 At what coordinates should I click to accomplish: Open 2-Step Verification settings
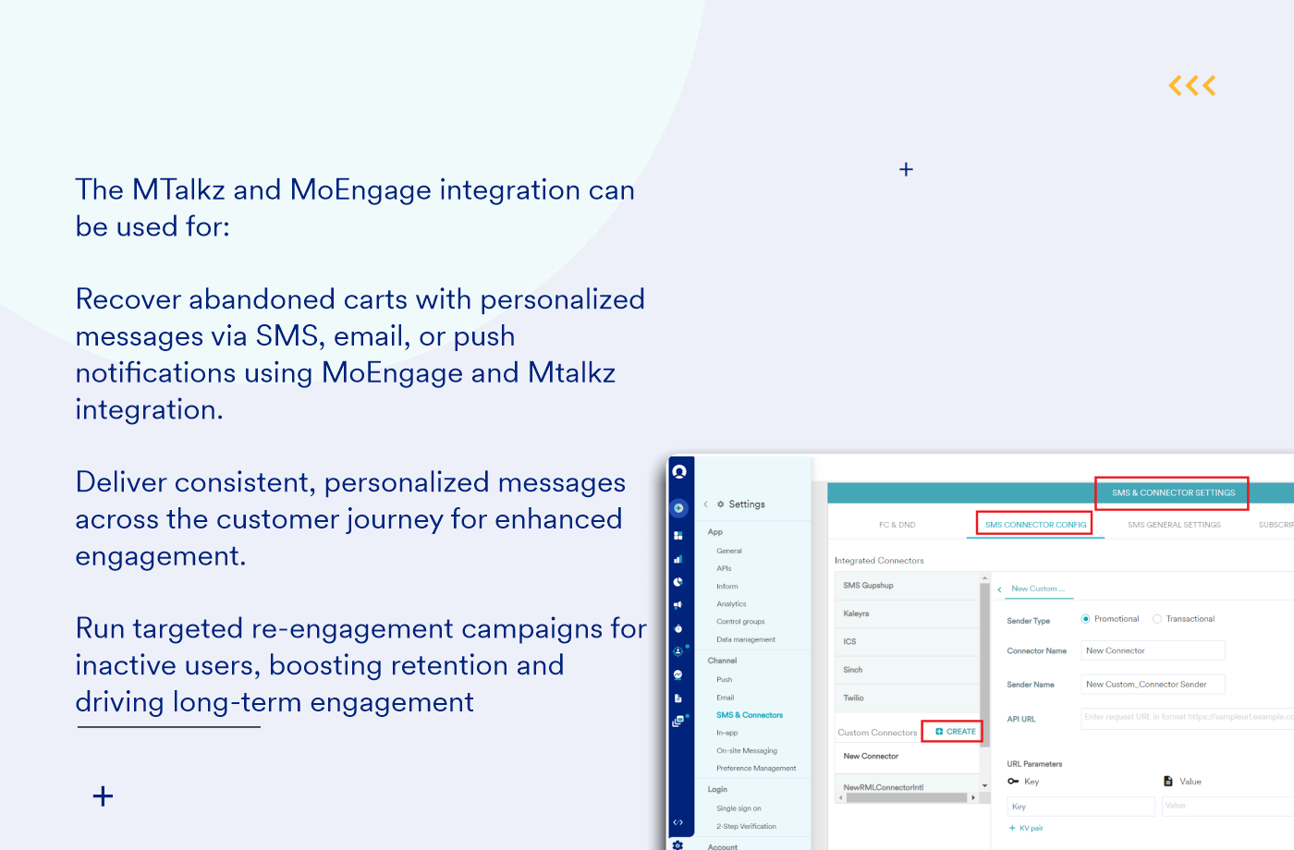pos(746,827)
